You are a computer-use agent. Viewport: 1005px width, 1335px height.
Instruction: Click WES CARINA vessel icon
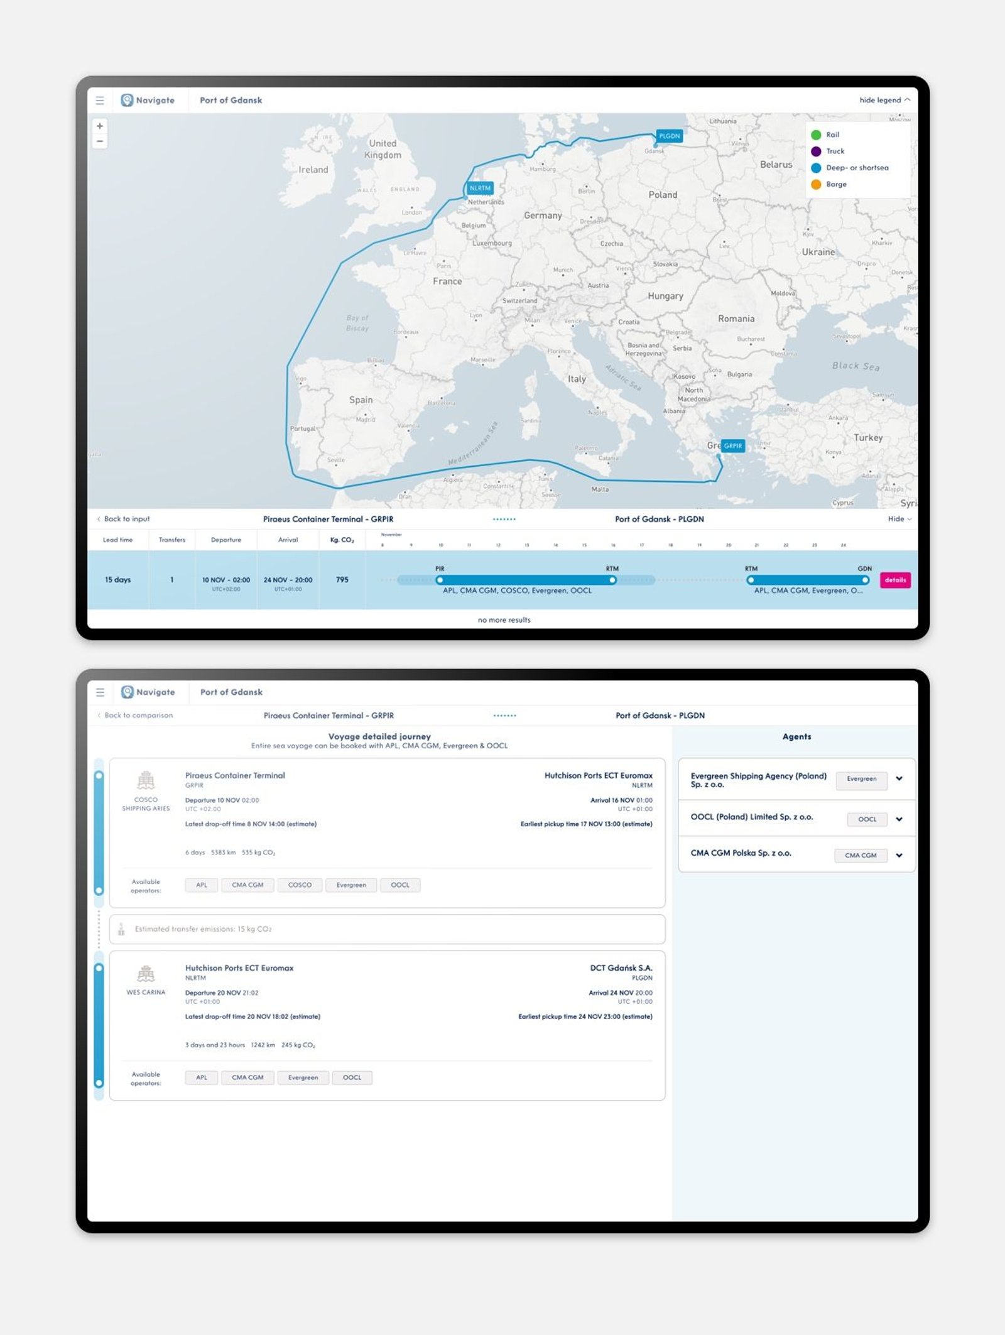pos(146,973)
